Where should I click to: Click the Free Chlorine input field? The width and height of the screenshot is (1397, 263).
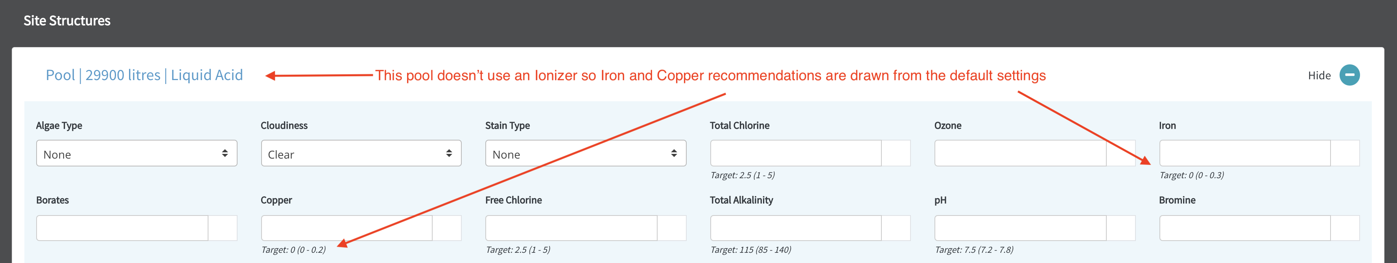(571, 228)
